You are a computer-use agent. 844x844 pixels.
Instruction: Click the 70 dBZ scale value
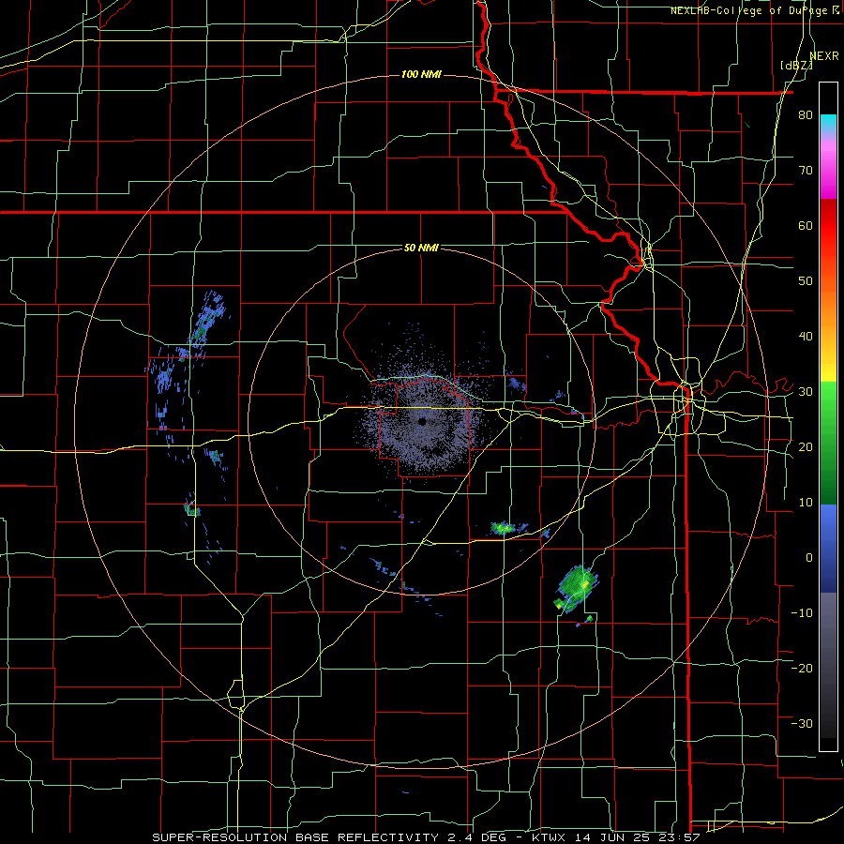tap(806, 171)
